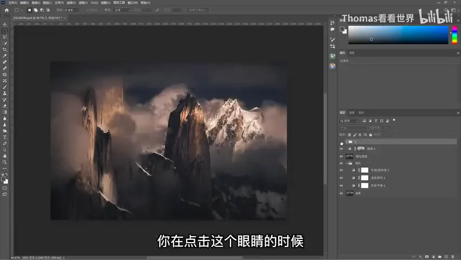Screen dimensions: 461x260
Task: Open the Properties panel flyout menu
Action: pyautogui.click(x=458, y=53)
